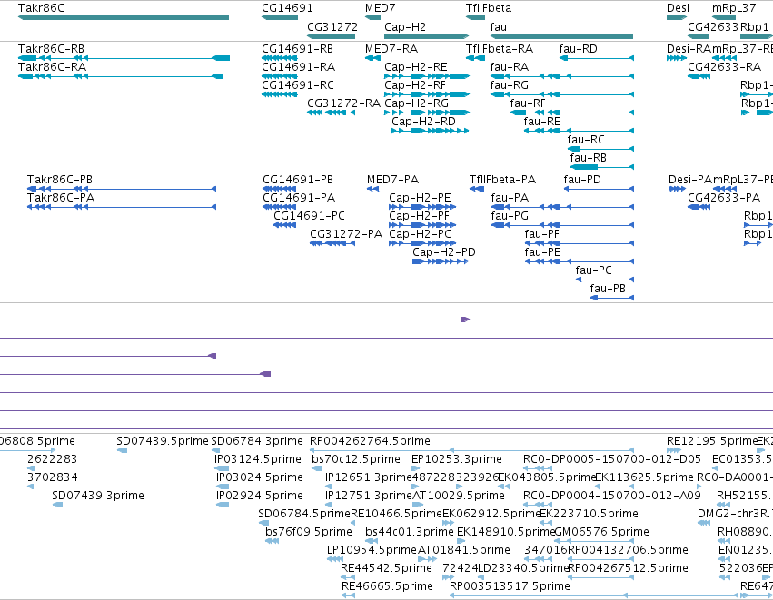Select the Takr86C gene label

[41, 8]
